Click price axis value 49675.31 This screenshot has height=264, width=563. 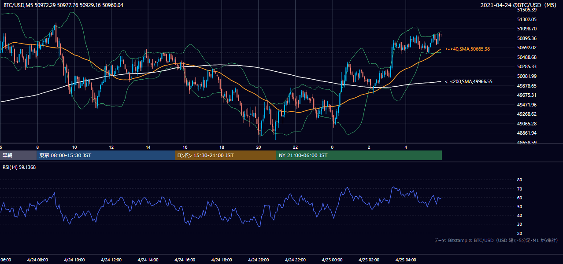(526, 95)
